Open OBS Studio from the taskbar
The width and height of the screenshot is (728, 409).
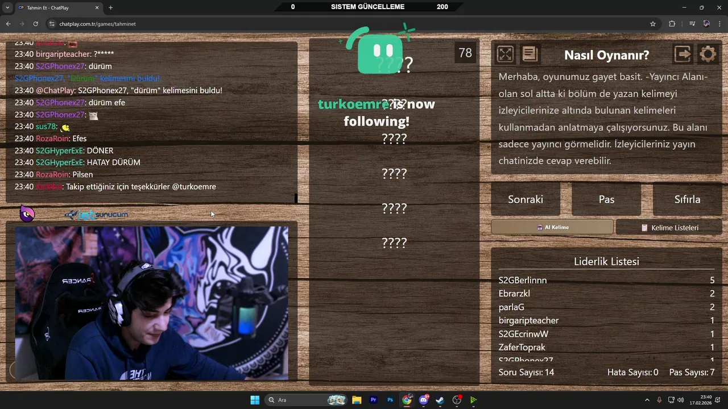[x=457, y=400]
